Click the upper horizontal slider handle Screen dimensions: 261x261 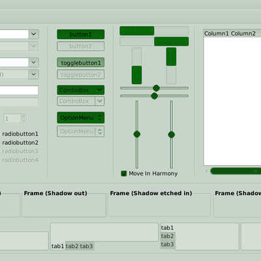156,88
